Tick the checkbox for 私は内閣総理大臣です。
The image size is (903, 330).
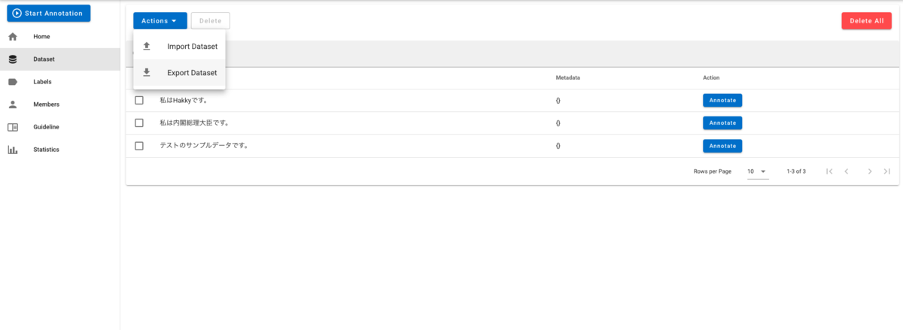coord(139,123)
